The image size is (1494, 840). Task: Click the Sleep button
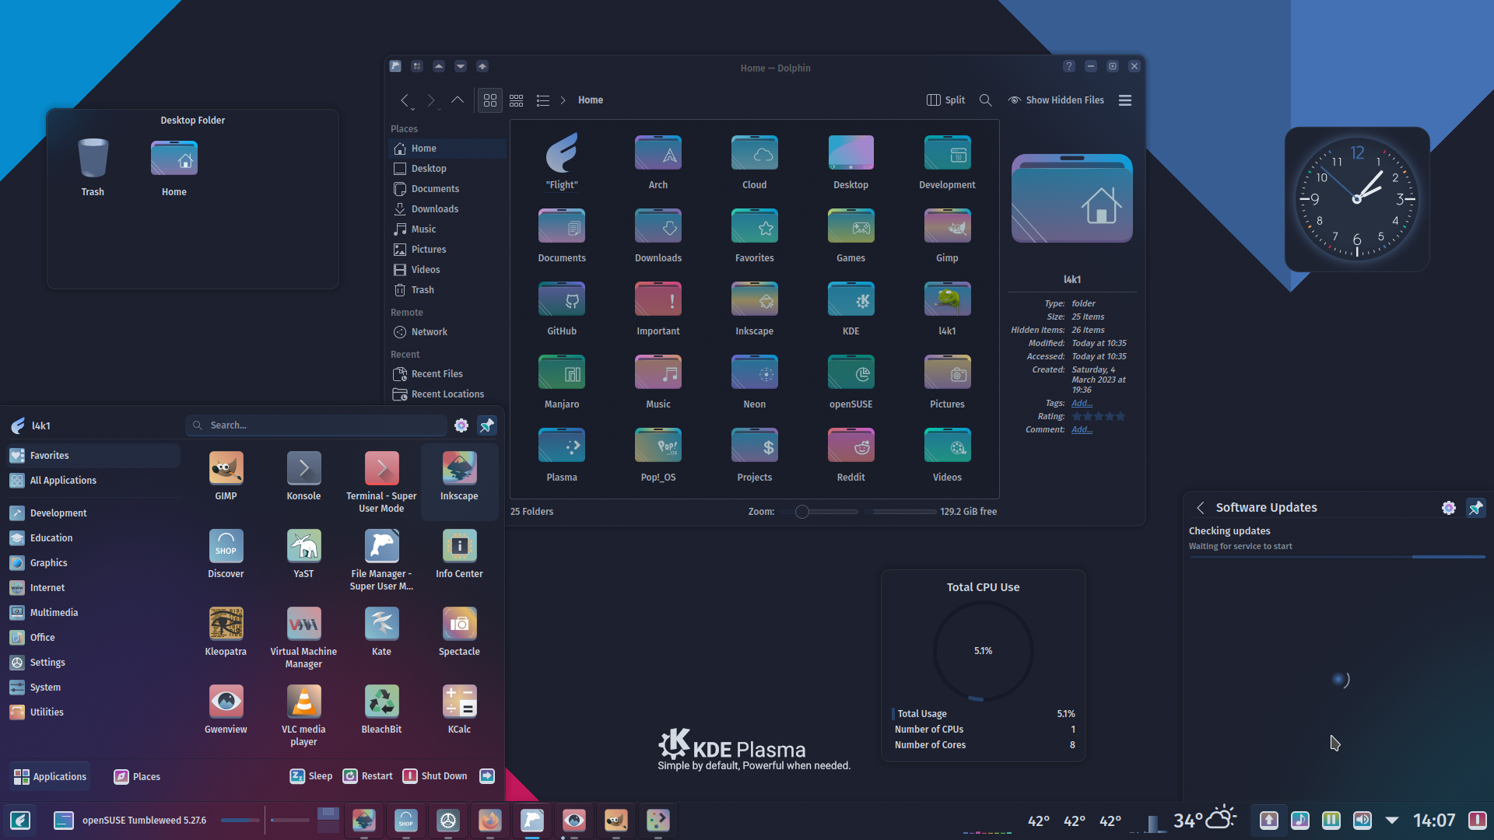pyautogui.click(x=311, y=776)
